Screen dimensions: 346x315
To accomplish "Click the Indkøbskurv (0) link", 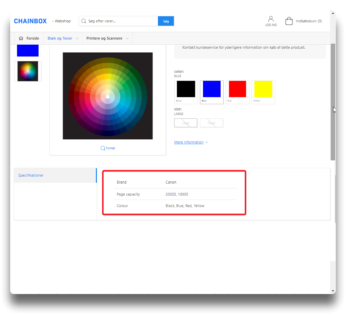I will 309,21.
